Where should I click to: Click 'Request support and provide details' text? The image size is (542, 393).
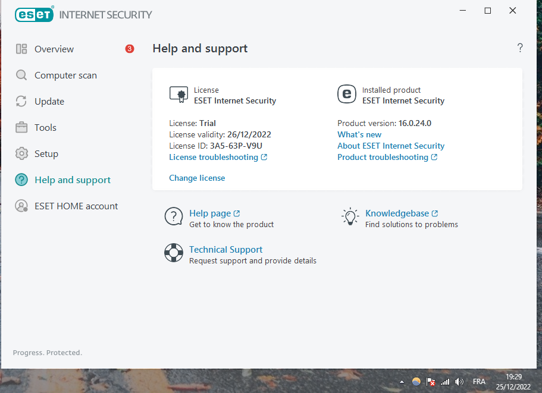(x=253, y=261)
